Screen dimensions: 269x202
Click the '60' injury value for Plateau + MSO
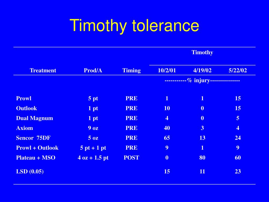click(237, 158)
